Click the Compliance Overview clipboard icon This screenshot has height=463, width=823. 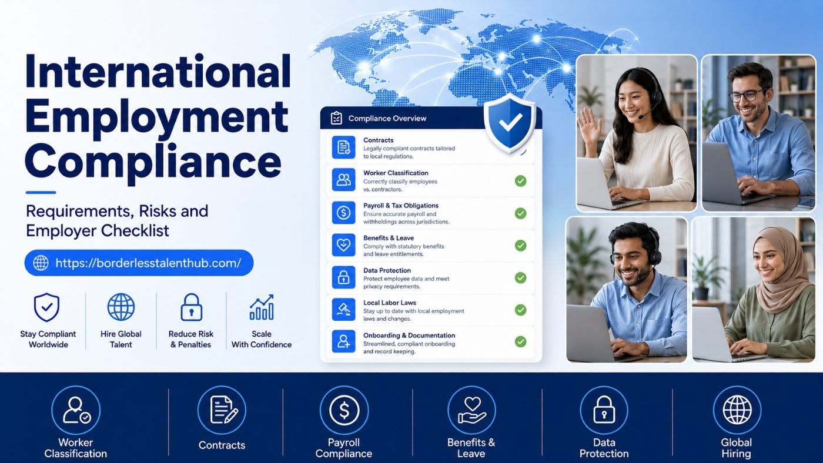(336, 118)
